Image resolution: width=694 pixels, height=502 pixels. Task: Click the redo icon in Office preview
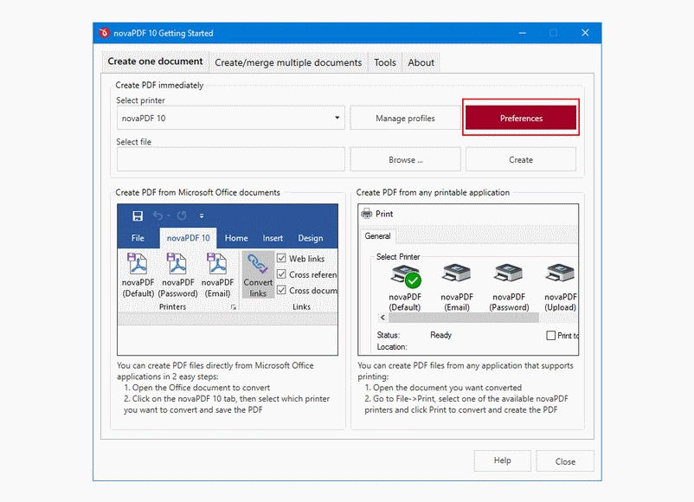182,216
